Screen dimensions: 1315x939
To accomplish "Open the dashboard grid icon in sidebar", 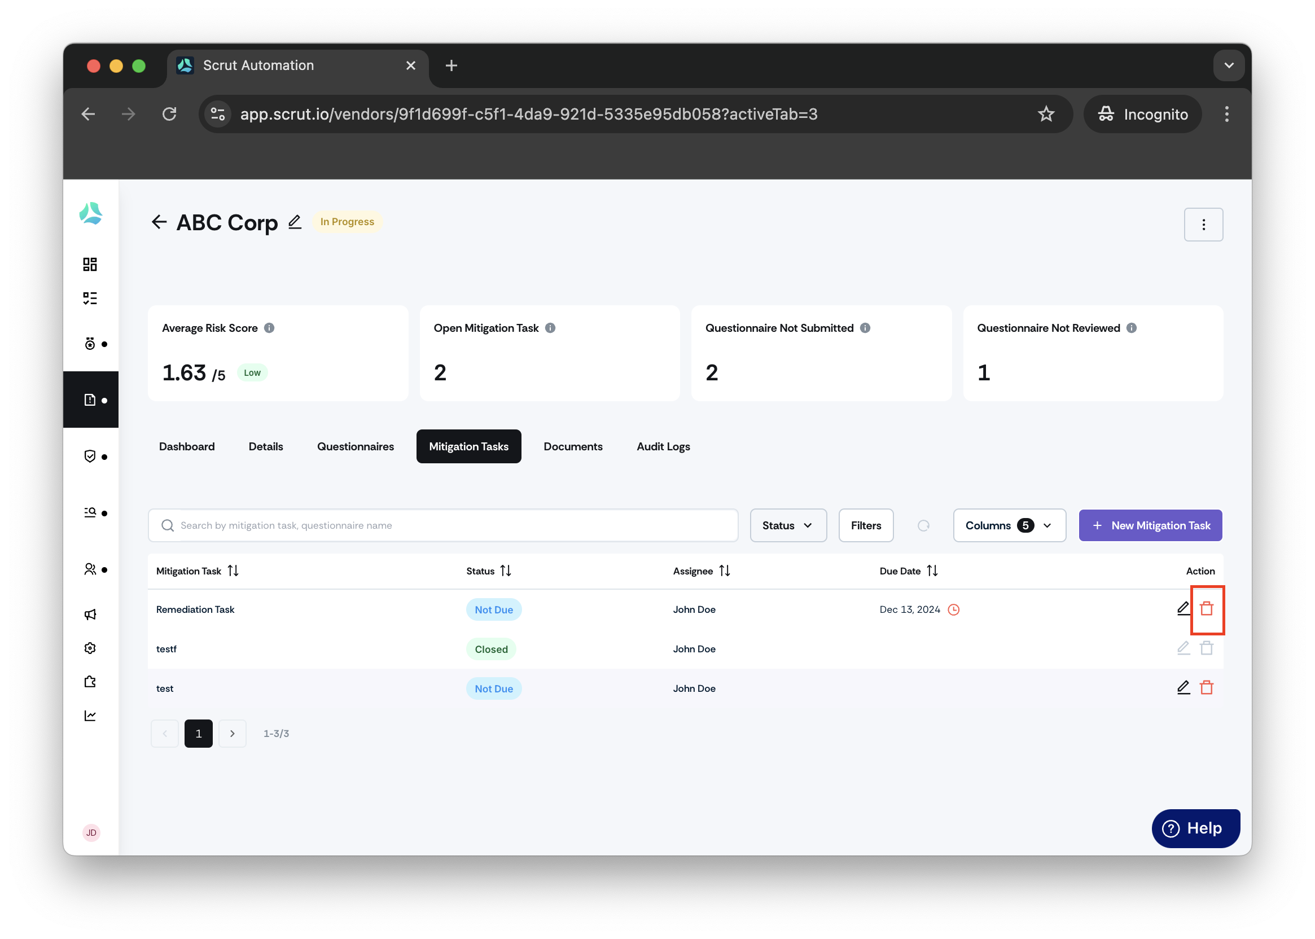I will (90, 264).
